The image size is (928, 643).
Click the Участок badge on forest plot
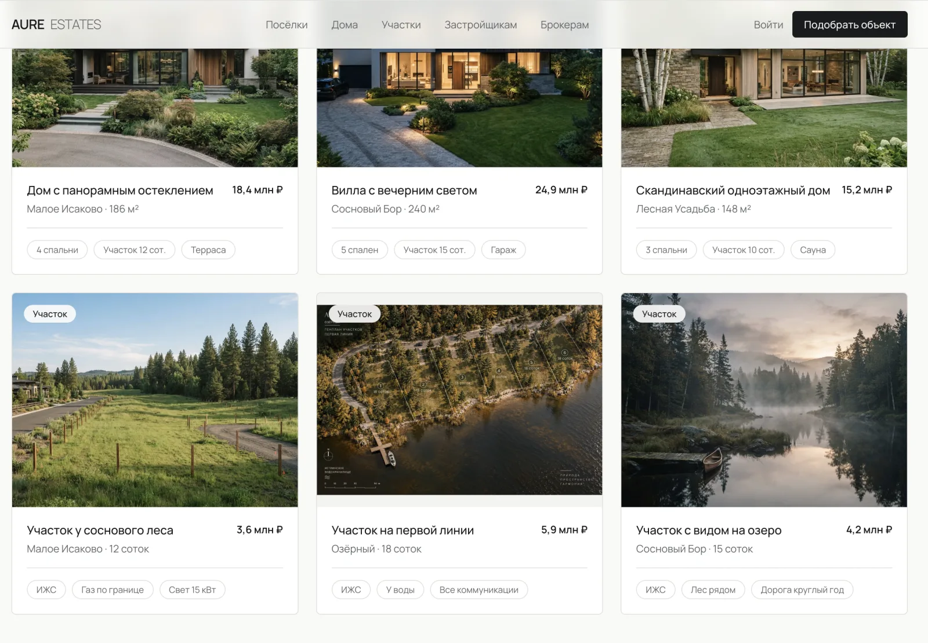coord(50,314)
